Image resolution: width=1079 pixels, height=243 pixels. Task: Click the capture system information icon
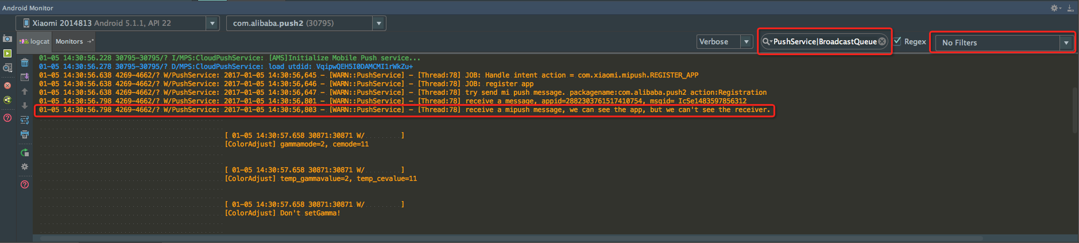coord(7,68)
